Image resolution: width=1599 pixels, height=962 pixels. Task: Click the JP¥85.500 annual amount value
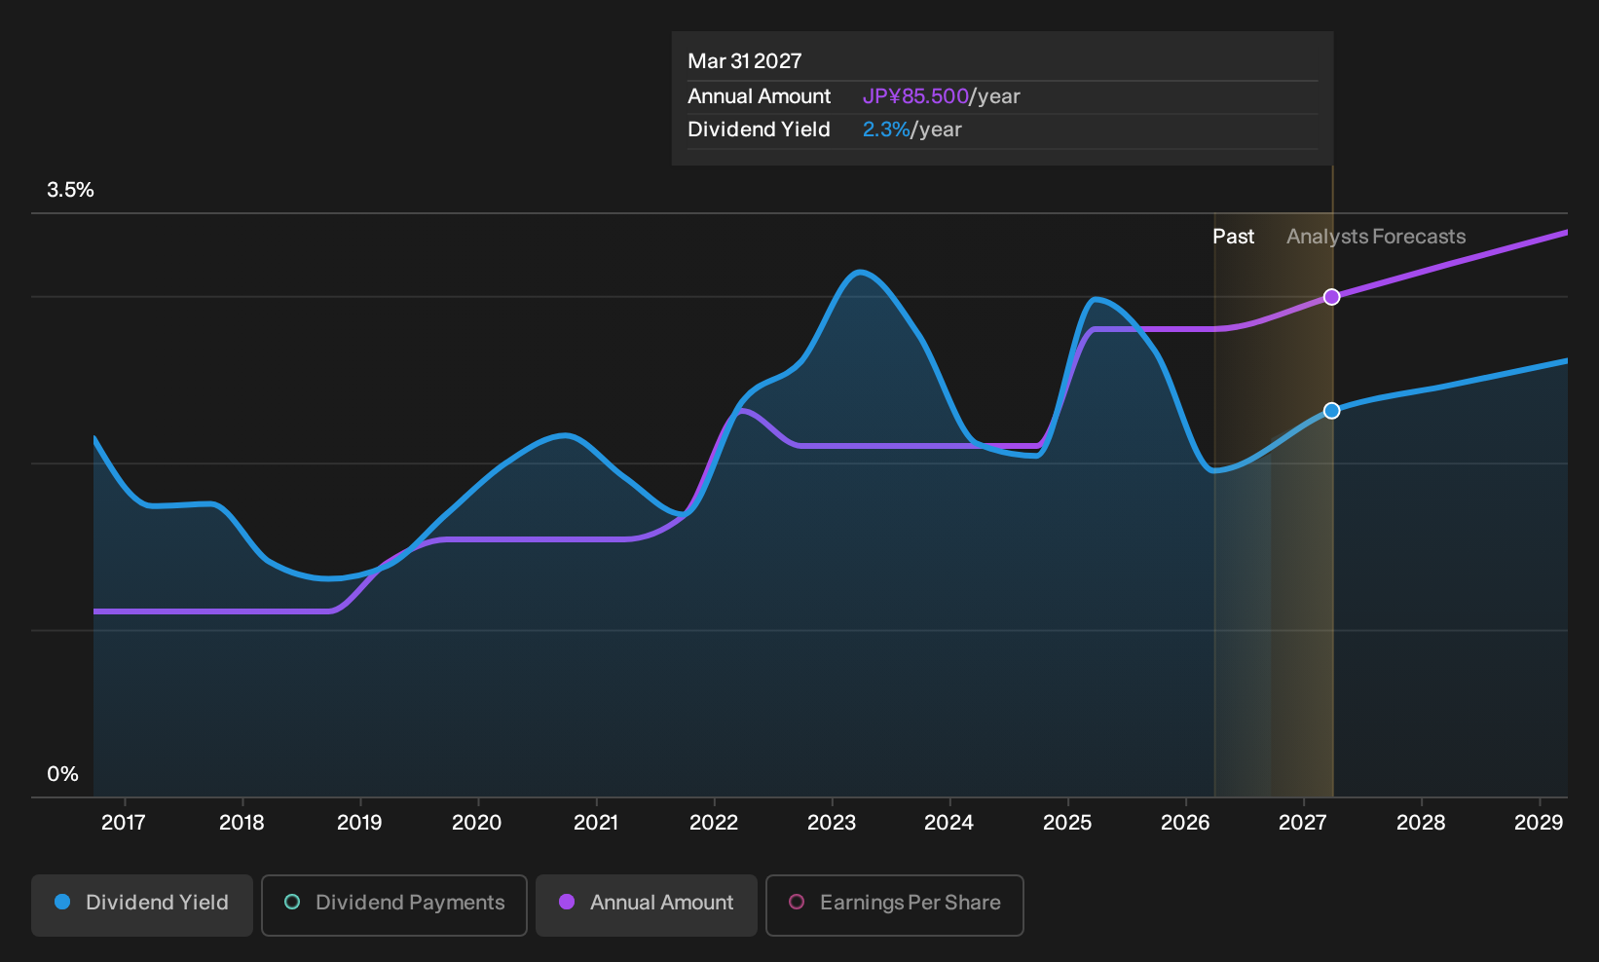pyautogui.click(x=915, y=96)
